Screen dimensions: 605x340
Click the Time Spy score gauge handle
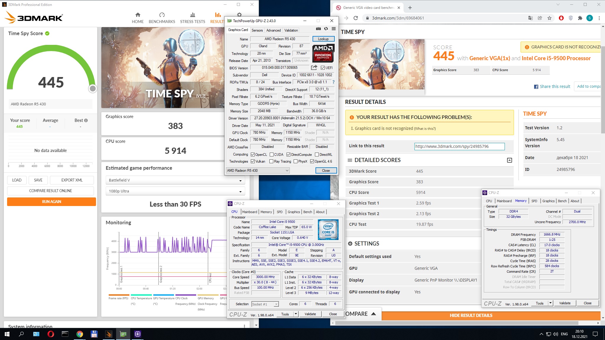(x=93, y=88)
